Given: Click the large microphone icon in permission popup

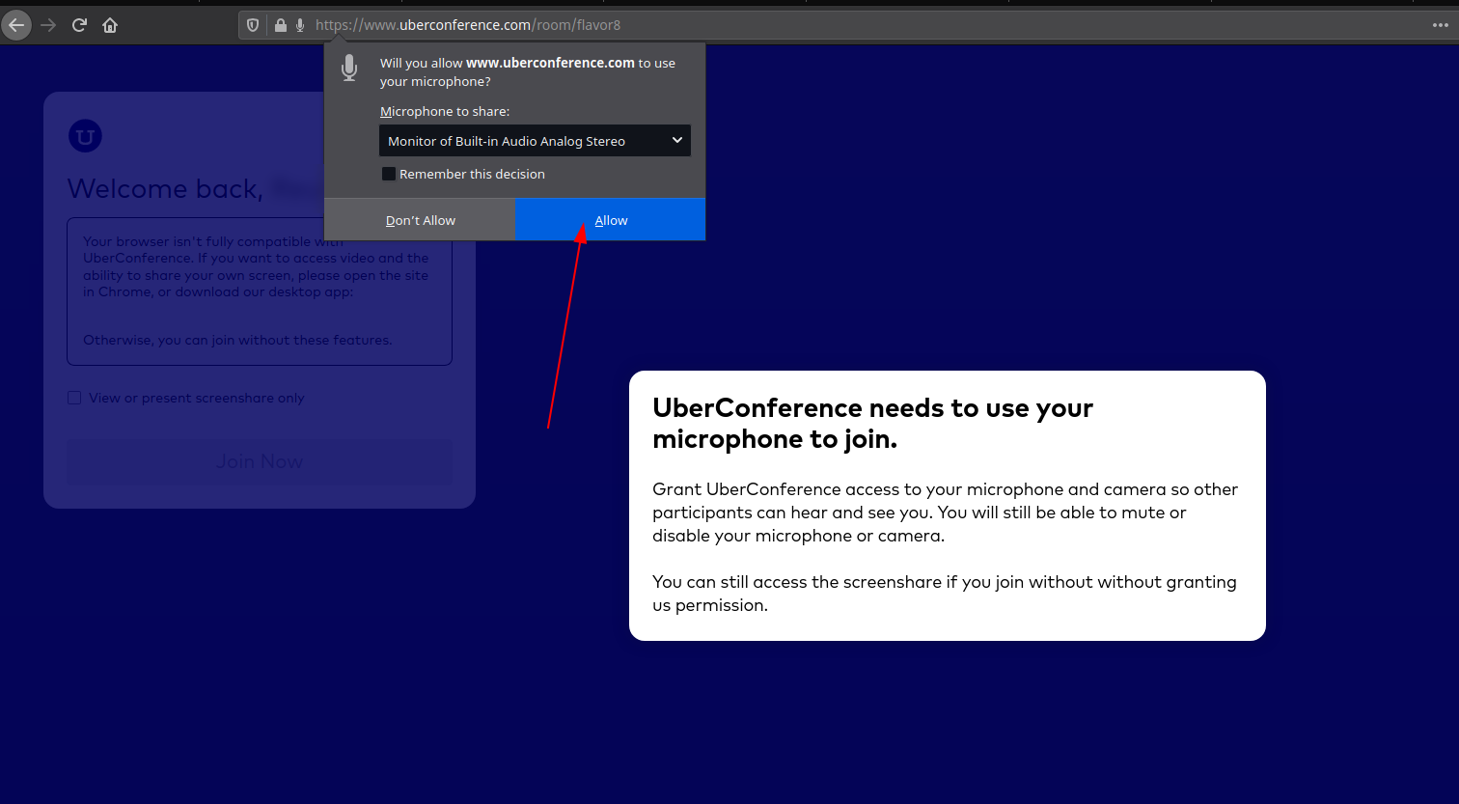Looking at the screenshot, I should (349, 68).
